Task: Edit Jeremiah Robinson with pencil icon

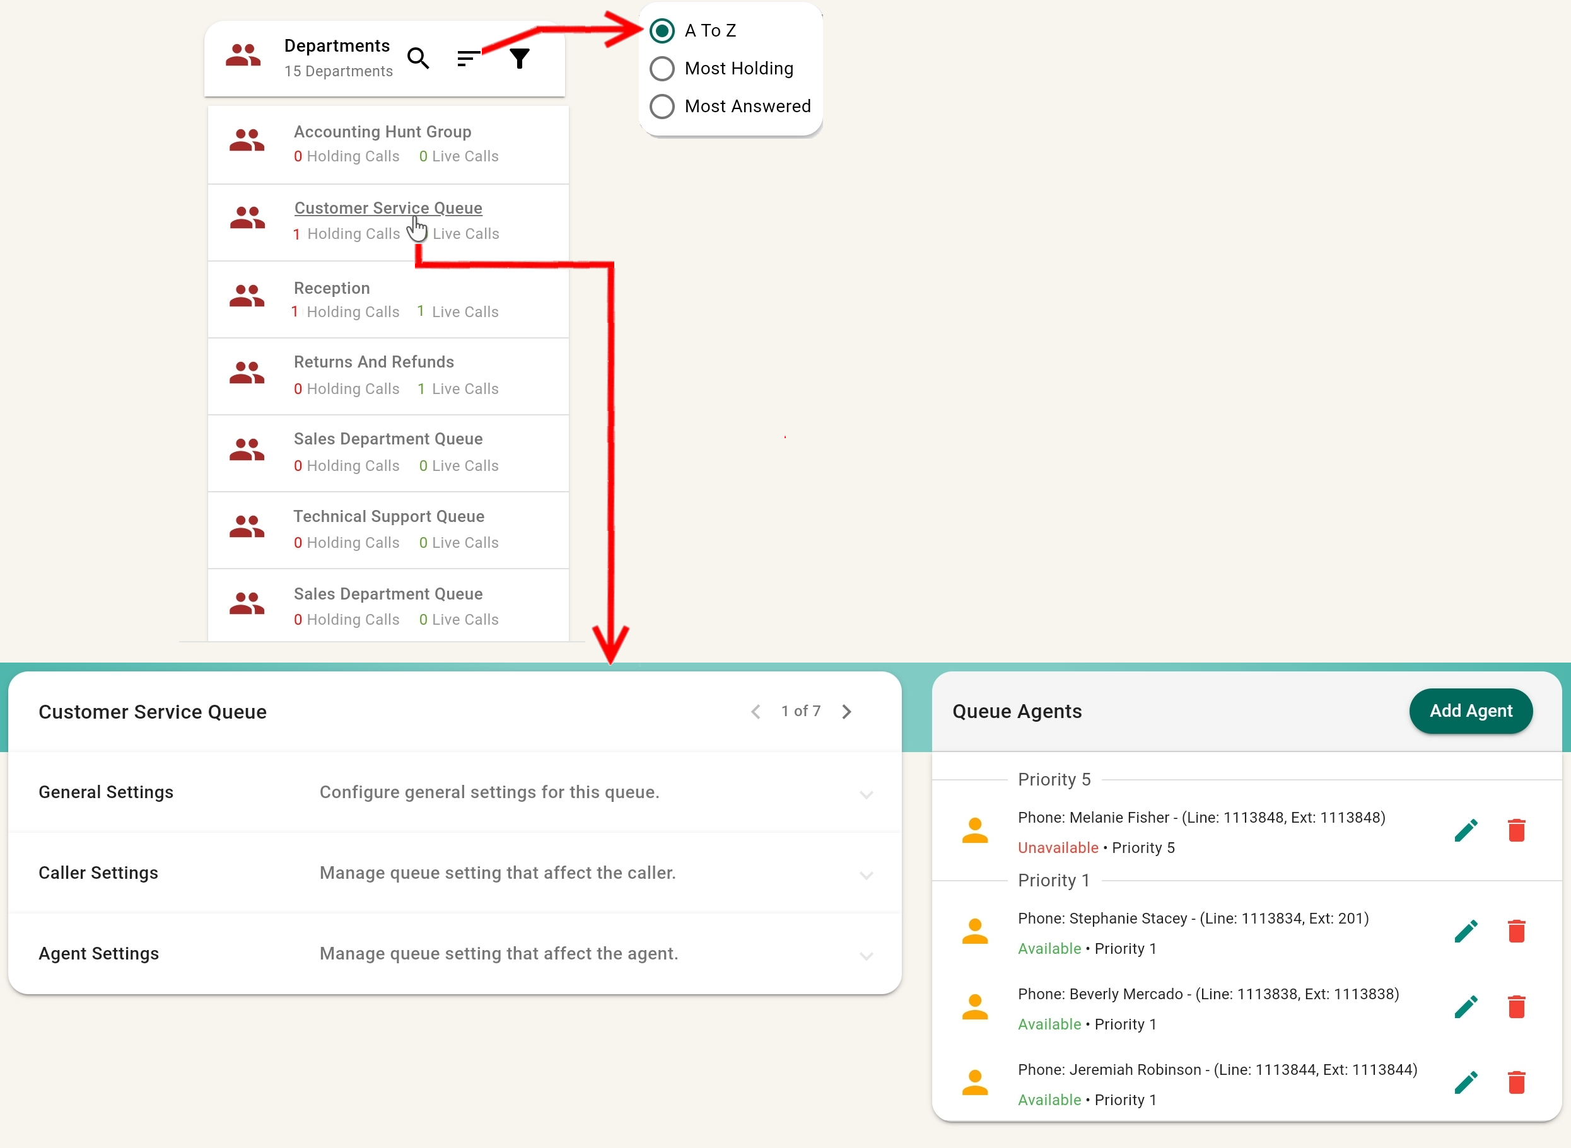Action: click(x=1465, y=1082)
